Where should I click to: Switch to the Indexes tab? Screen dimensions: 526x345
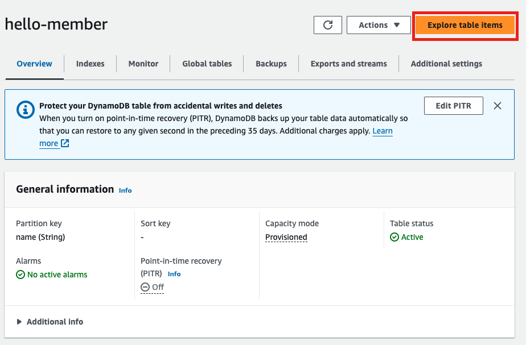(x=90, y=64)
